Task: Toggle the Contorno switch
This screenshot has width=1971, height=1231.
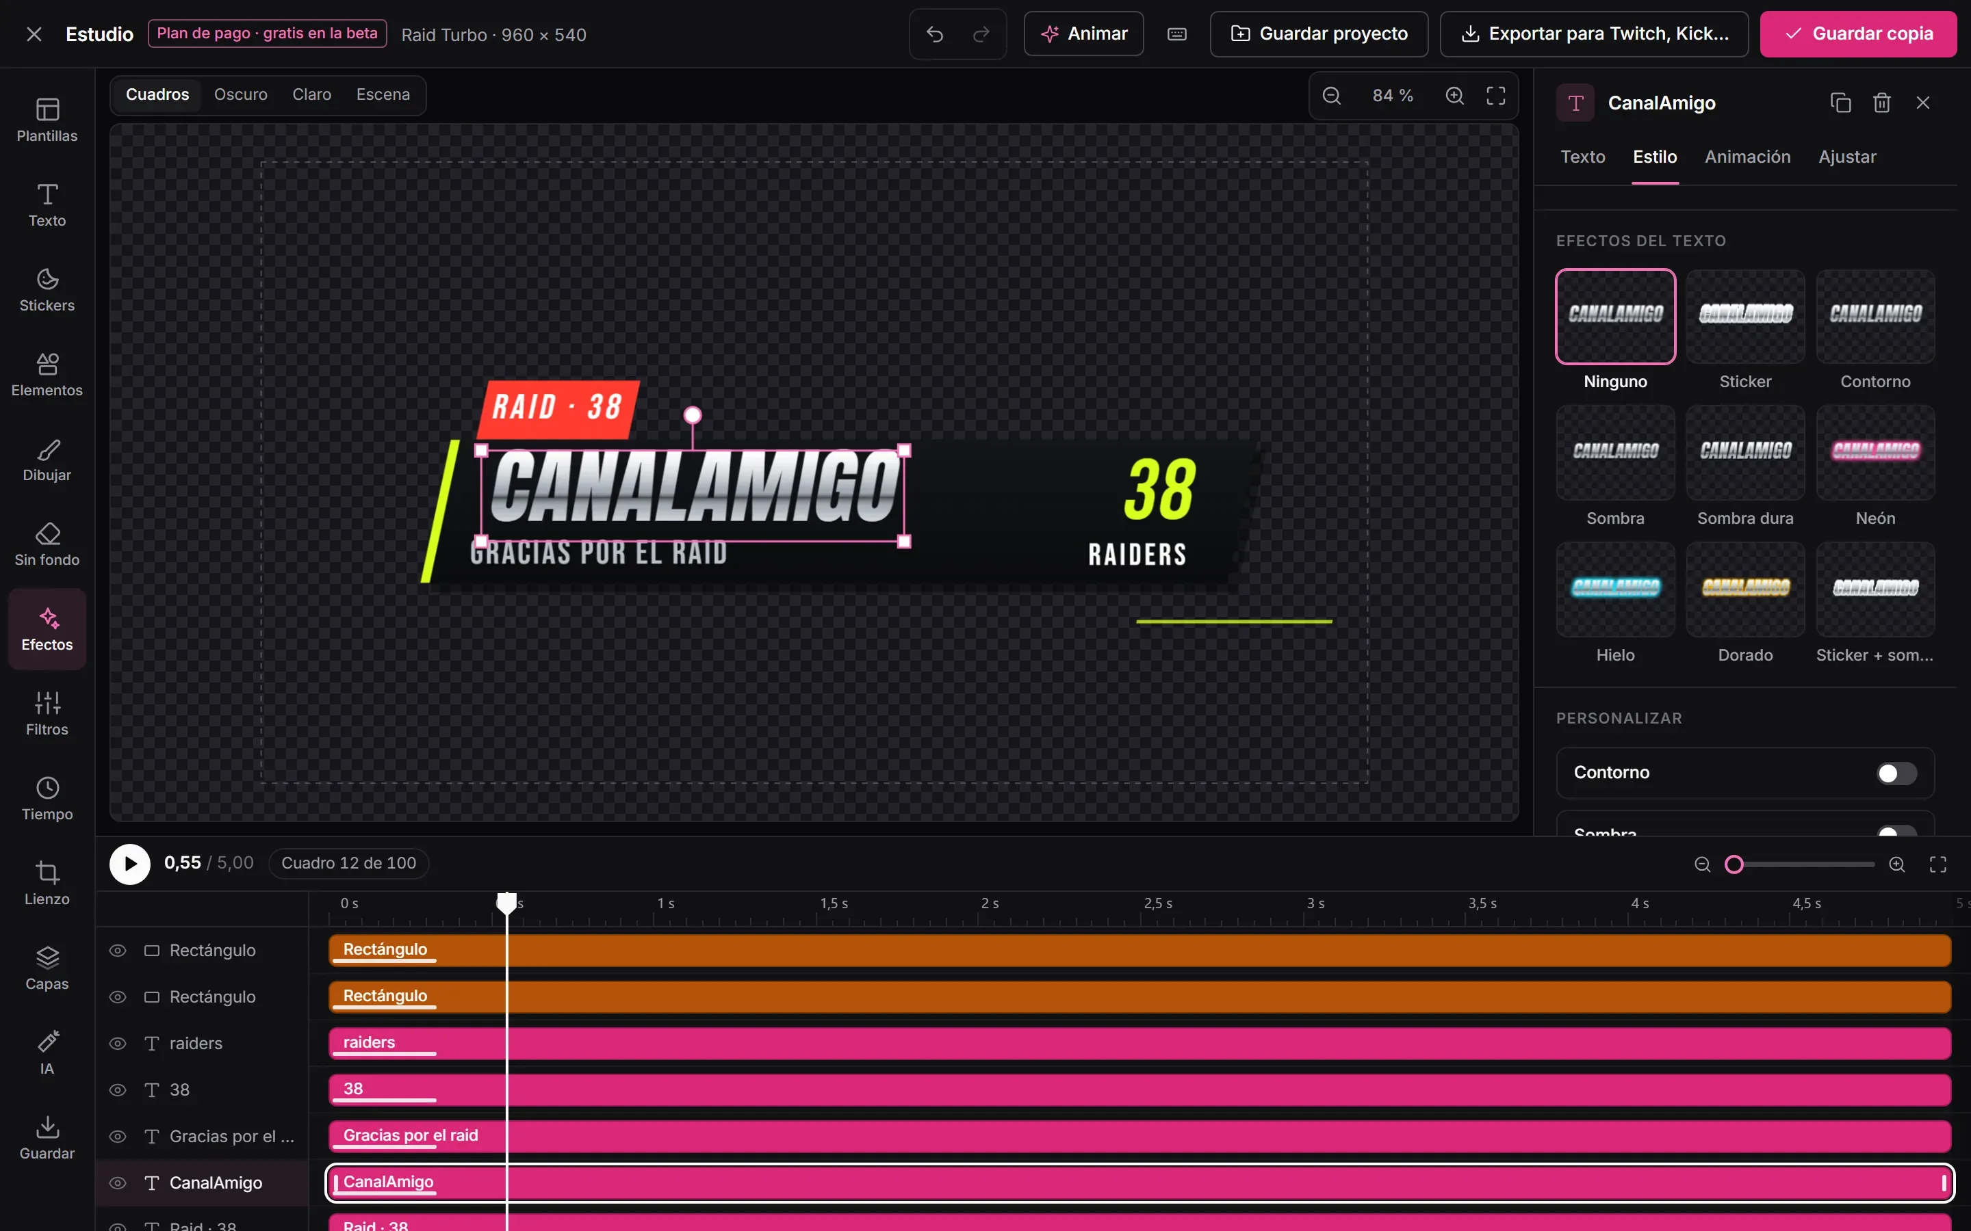Action: (1896, 773)
